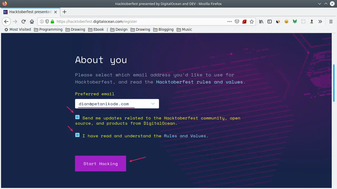Open the Design bookmarks folder
This screenshot has width=337, height=189.
coord(119,29)
